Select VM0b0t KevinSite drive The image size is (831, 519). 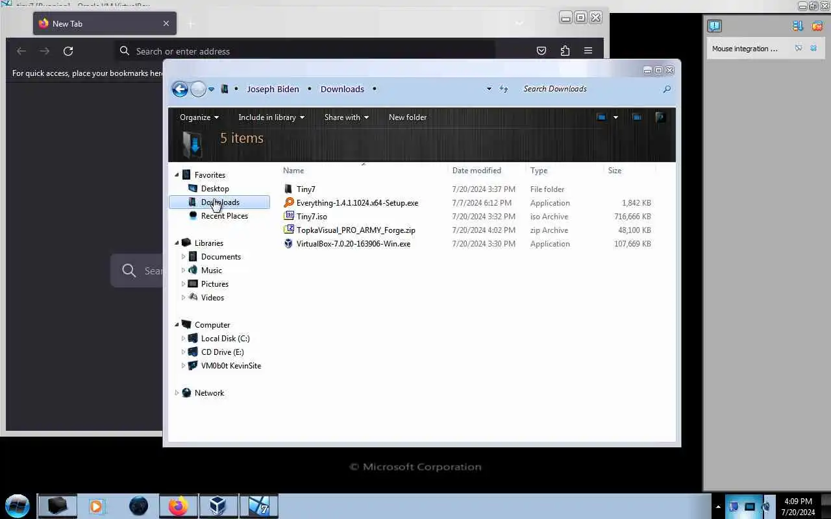pyautogui.click(x=230, y=366)
